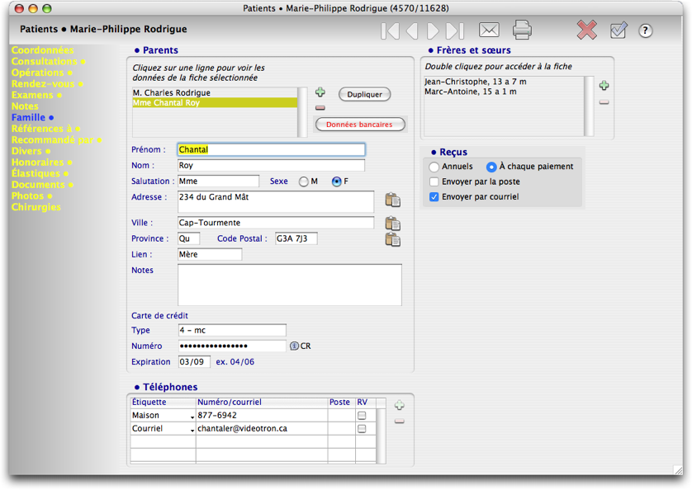Add a parent with the green plus
The height and width of the screenshot is (490, 692).
click(320, 92)
